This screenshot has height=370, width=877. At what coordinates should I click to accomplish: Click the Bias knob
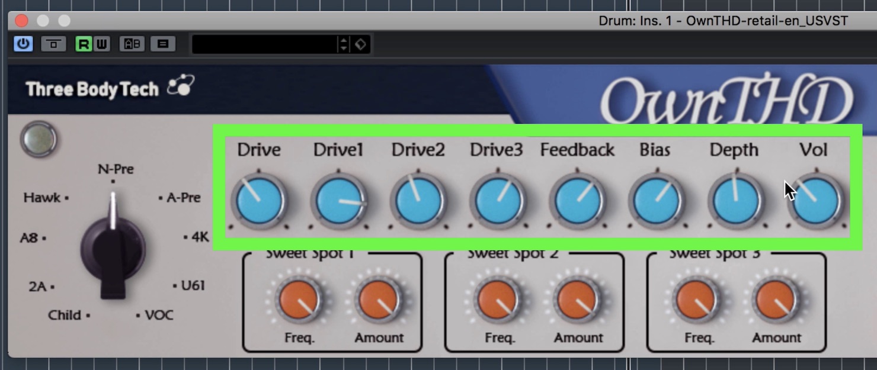657,201
